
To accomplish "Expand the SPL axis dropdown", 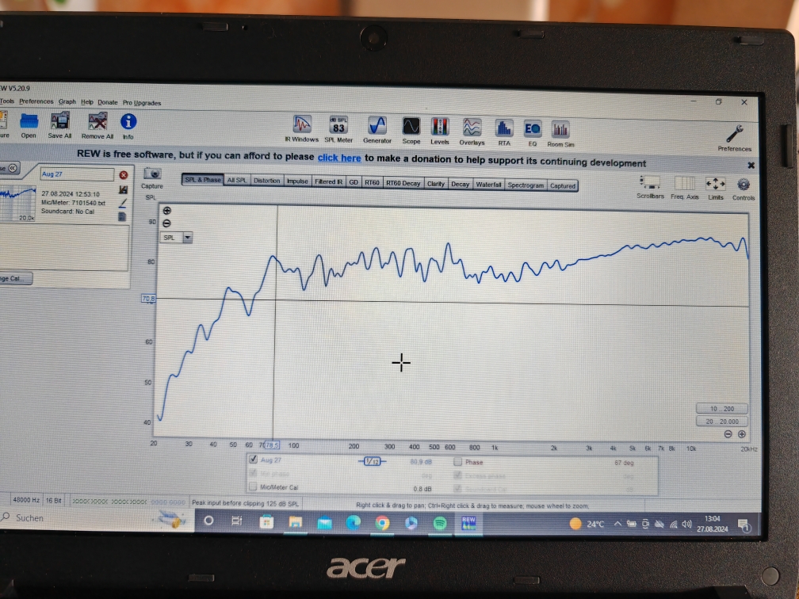I will (x=188, y=237).
